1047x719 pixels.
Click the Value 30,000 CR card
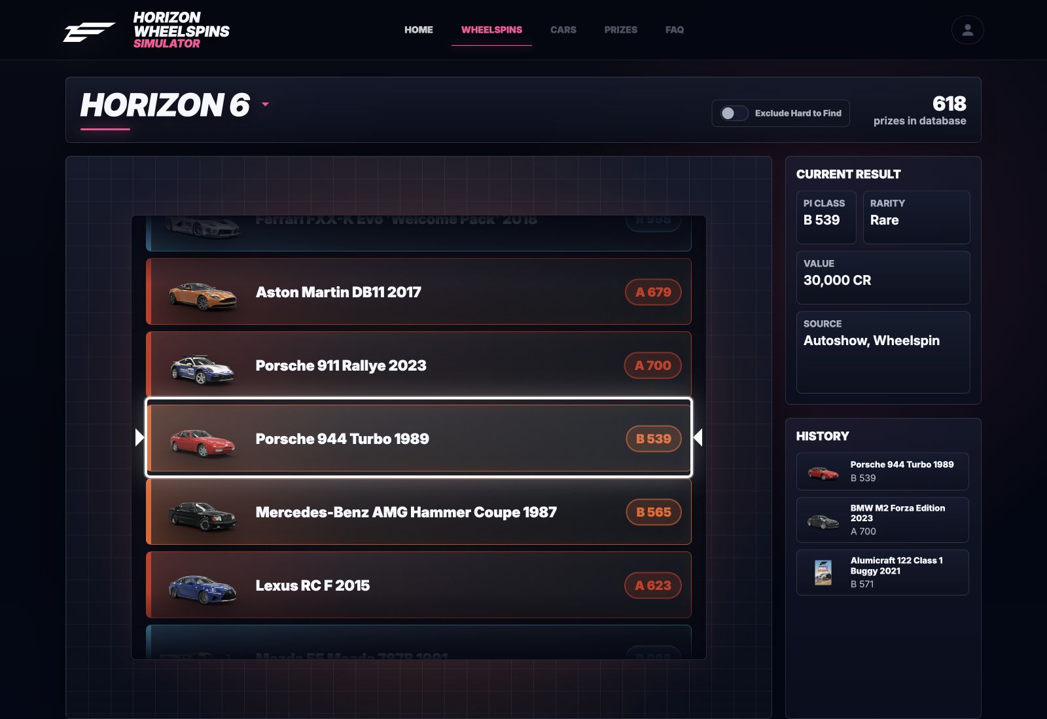point(883,277)
